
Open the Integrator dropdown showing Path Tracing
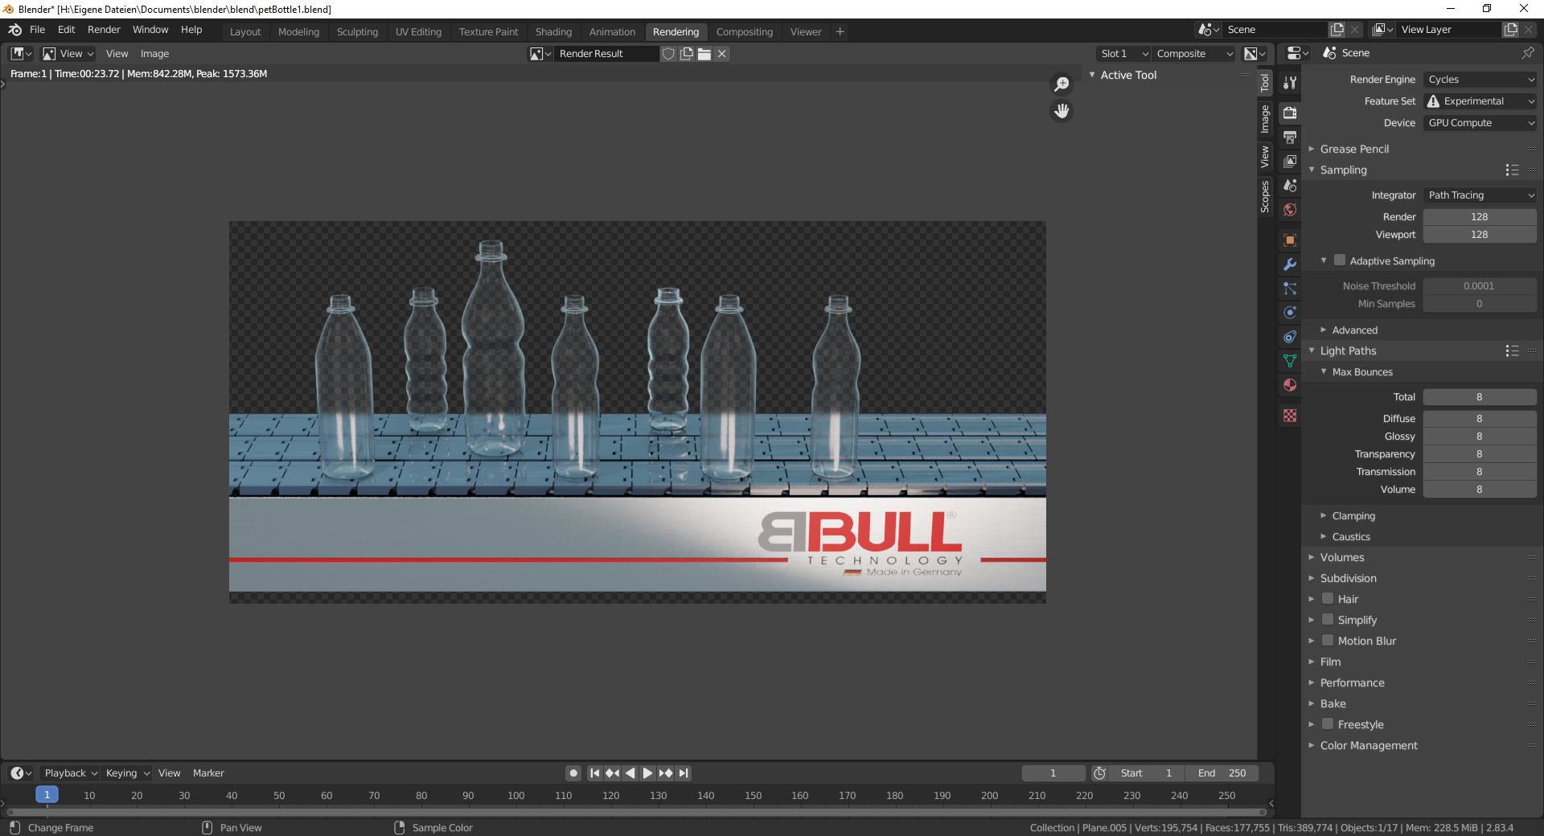tap(1480, 195)
